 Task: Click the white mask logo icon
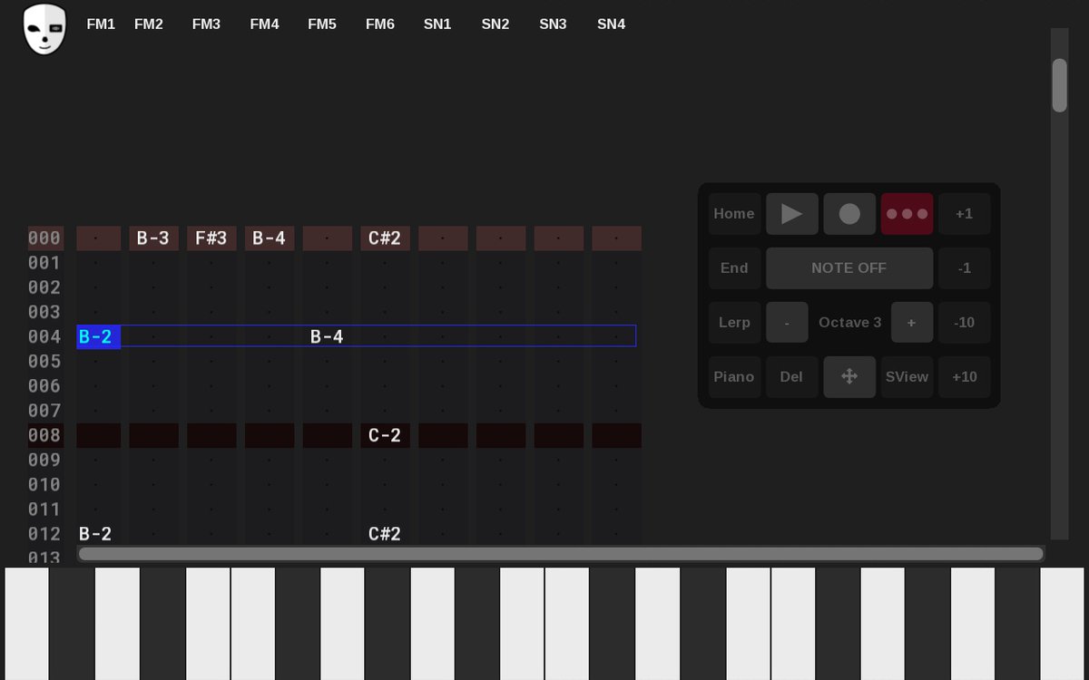[44, 28]
